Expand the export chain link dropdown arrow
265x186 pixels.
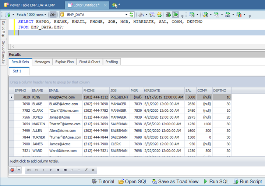pyautogui.click(x=233, y=15)
